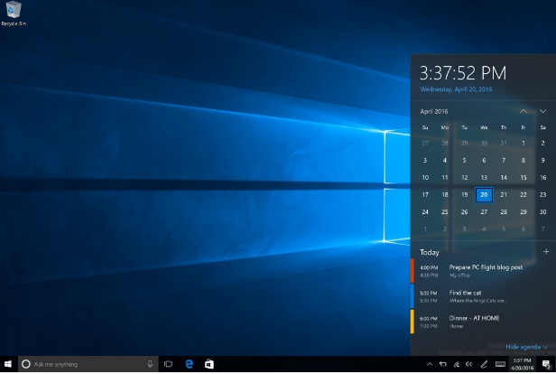Open the volume control in system tray

coord(468,363)
